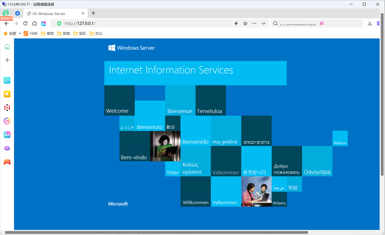Click the Welkom tile
This screenshot has width=385, height=235.
pos(340,138)
